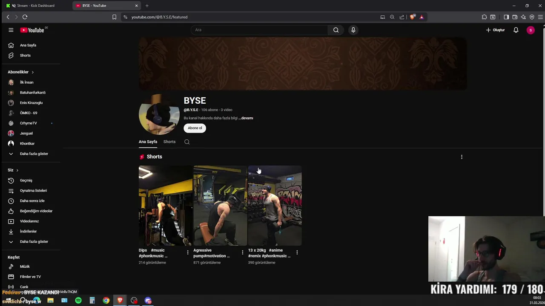Open YouTube notifications bell
Screen dimensions: 545x306
[x=516, y=30]
